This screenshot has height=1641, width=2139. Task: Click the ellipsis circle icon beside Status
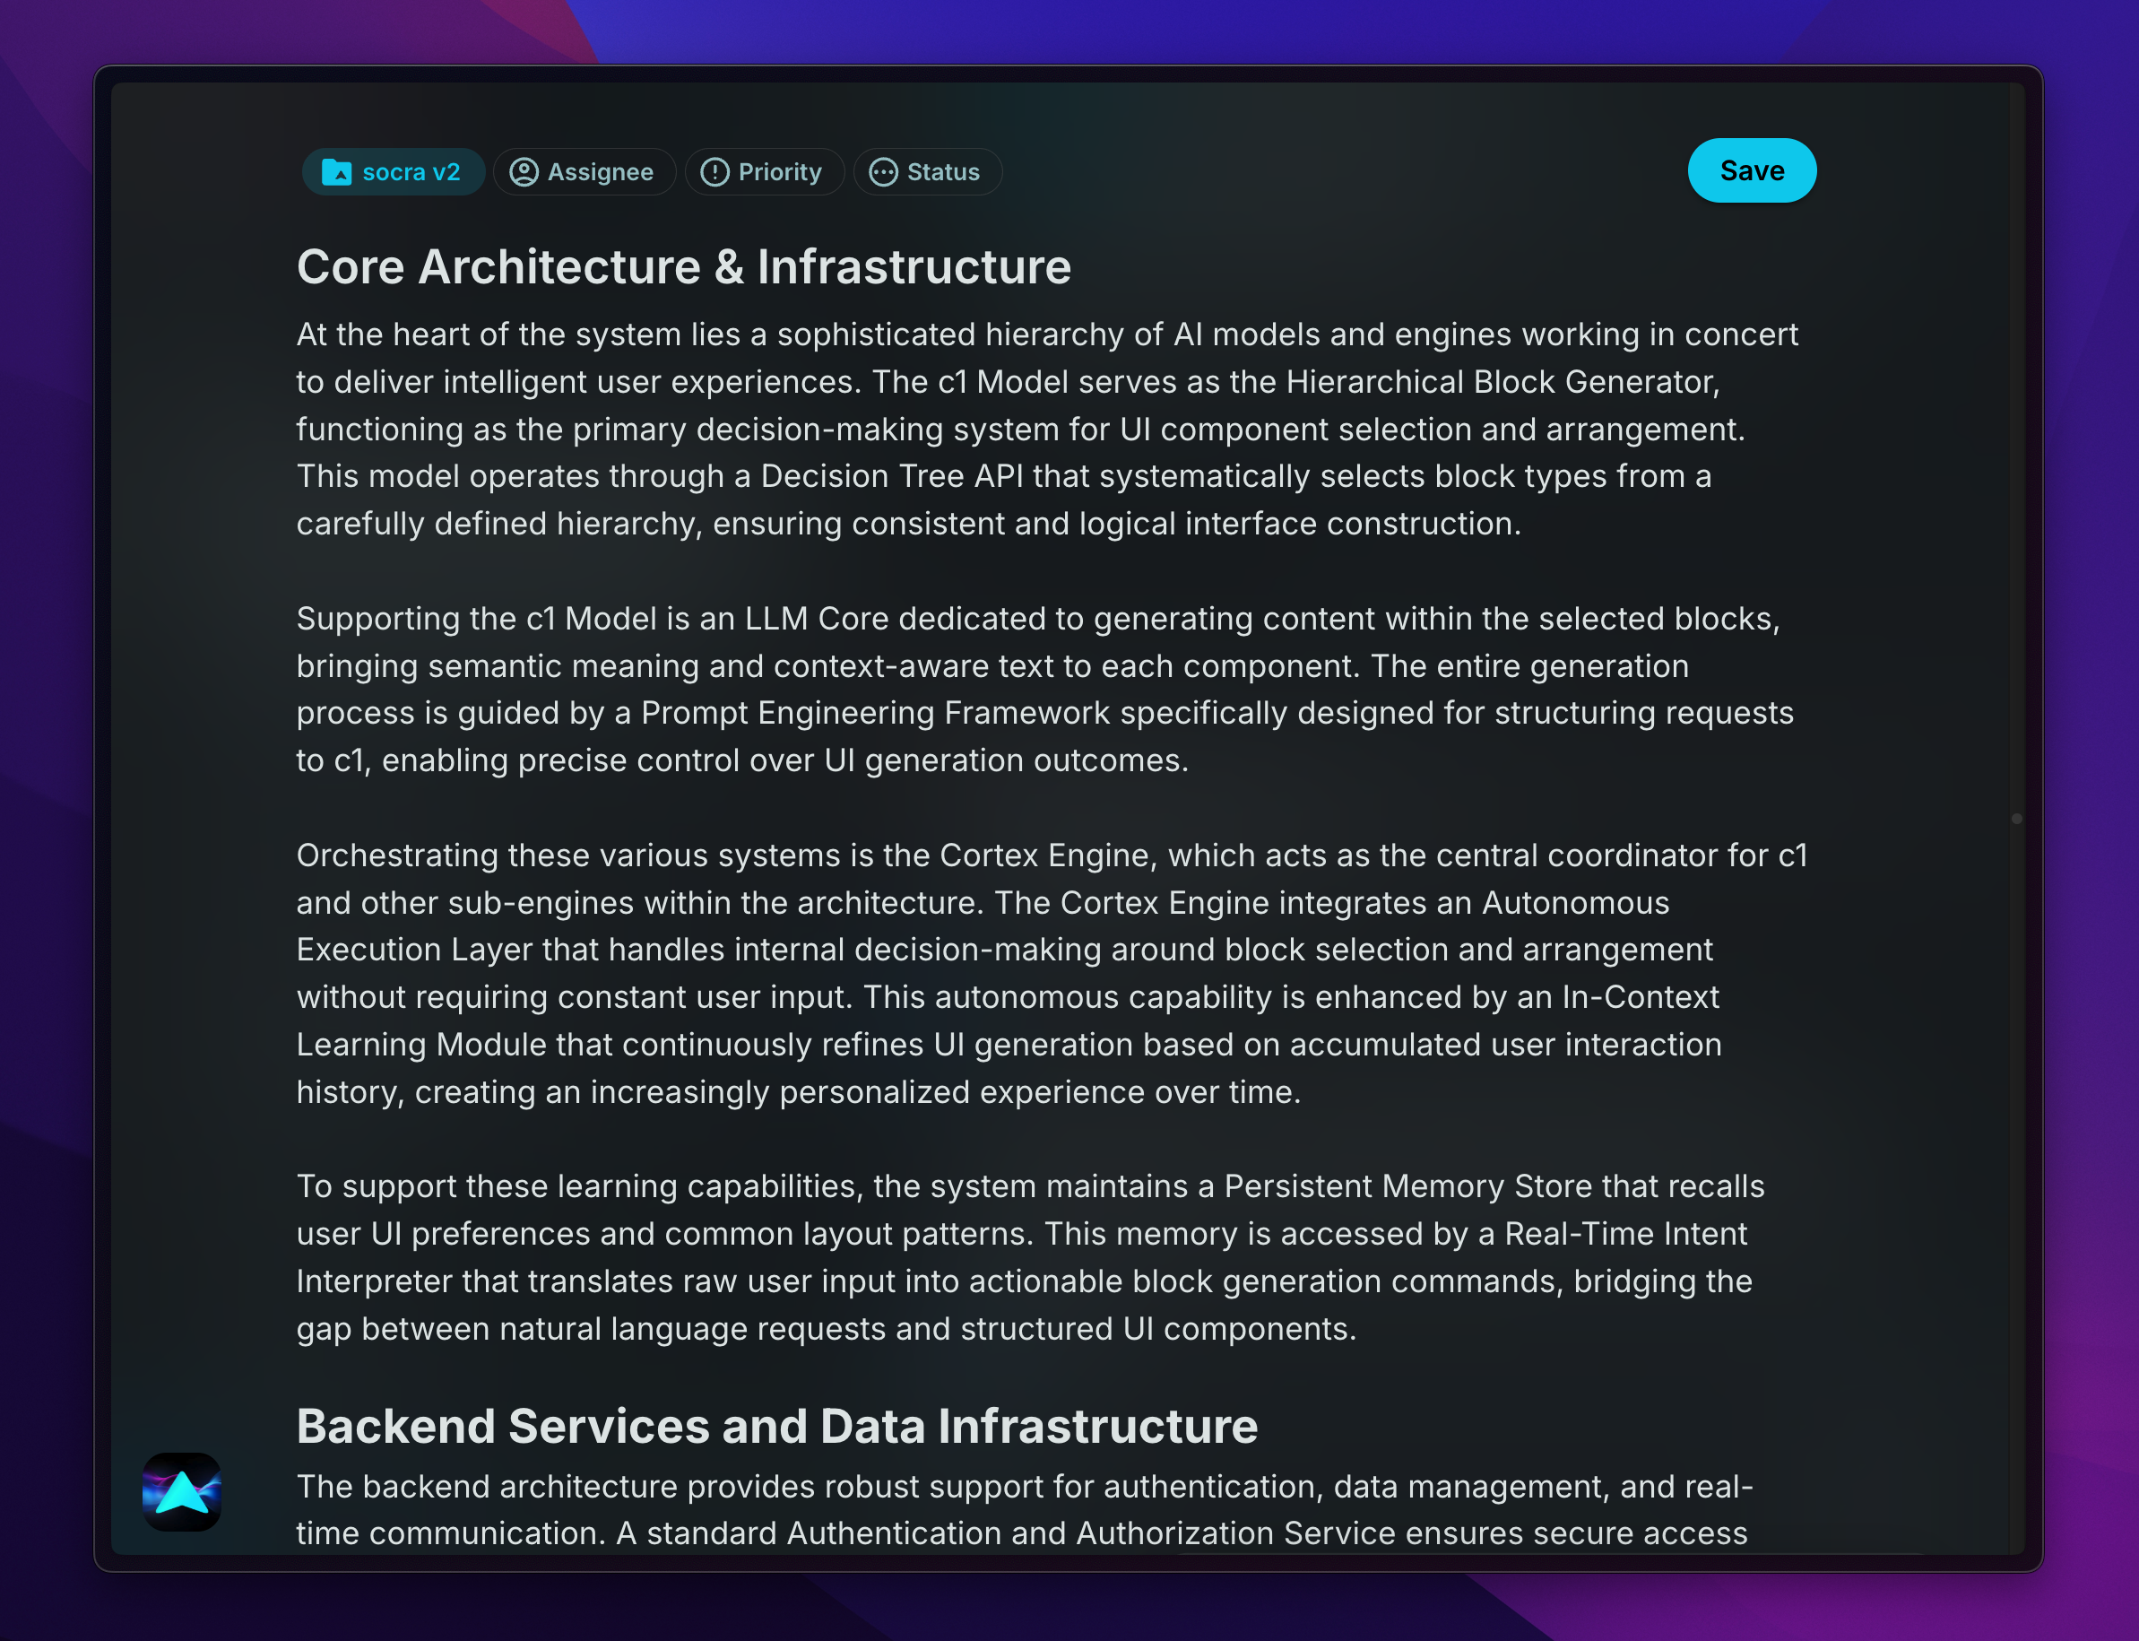[x=884, y=172]
